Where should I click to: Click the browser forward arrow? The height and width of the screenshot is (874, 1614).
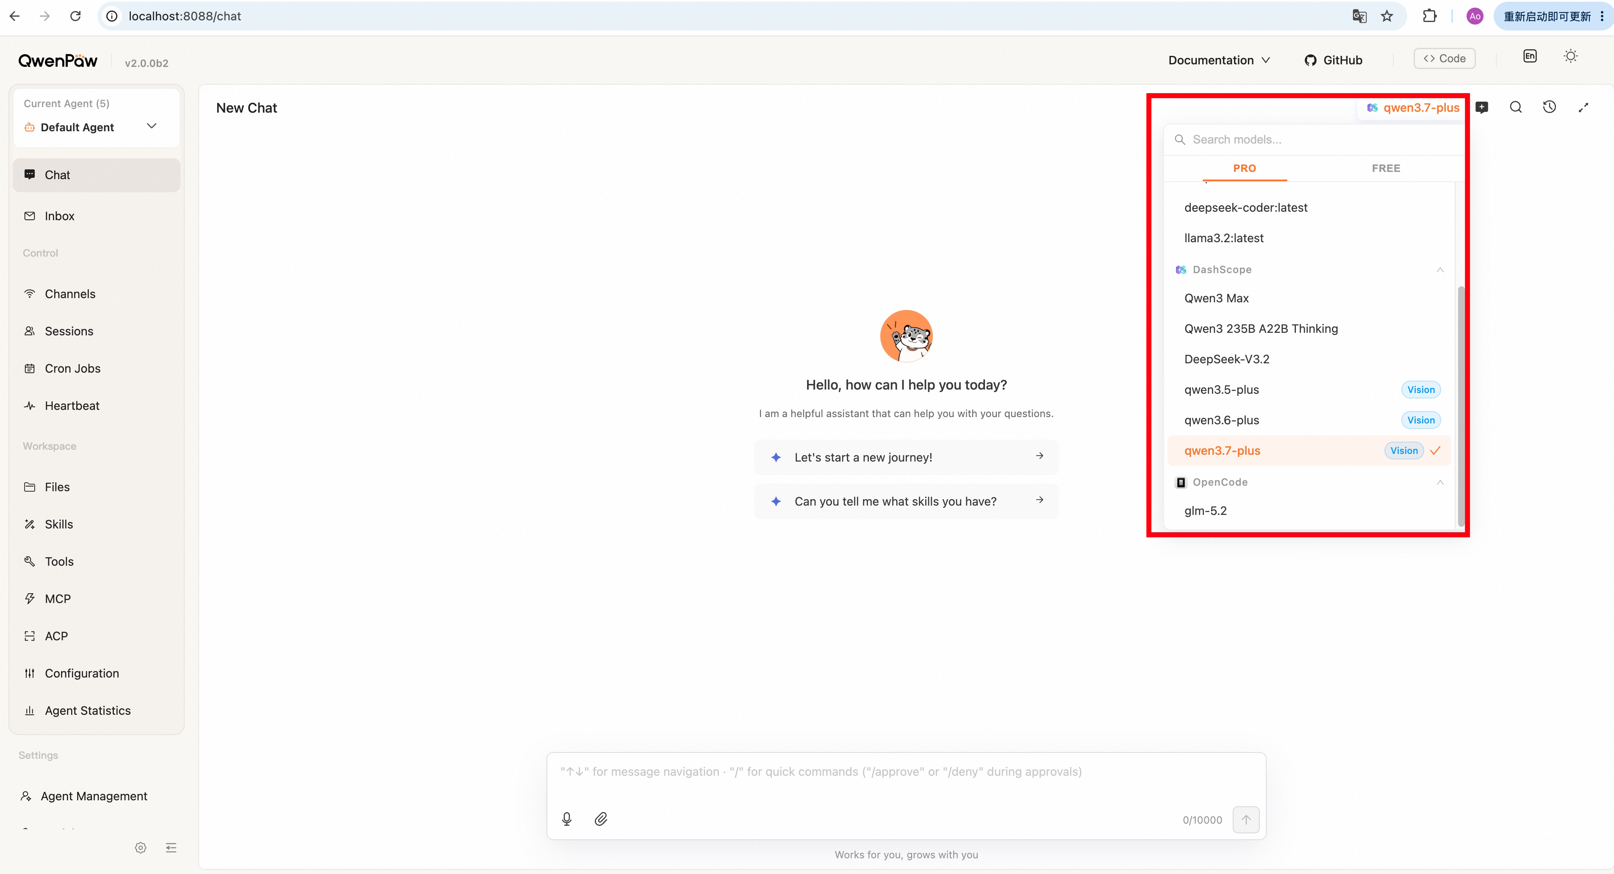tap(45, 16)
